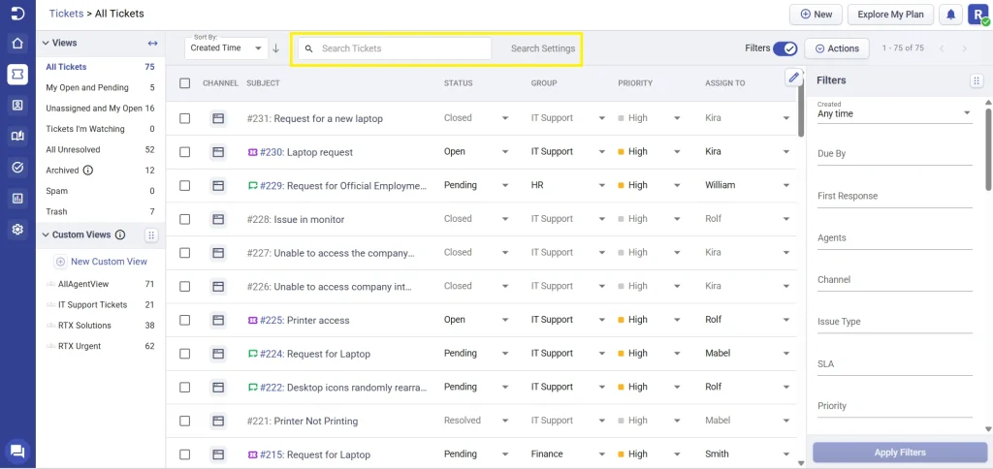Open the Tickets icon in left sidebar

17,74
